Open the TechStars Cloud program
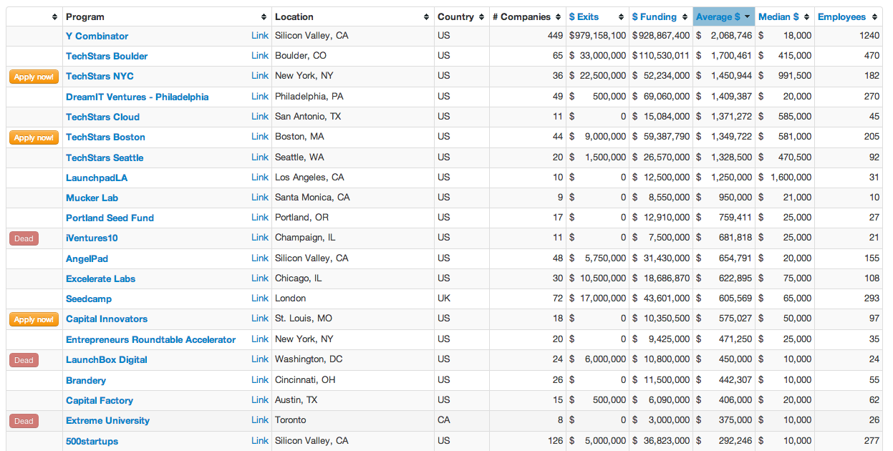Viewport: 893px width, 451px height. [102, 117]
